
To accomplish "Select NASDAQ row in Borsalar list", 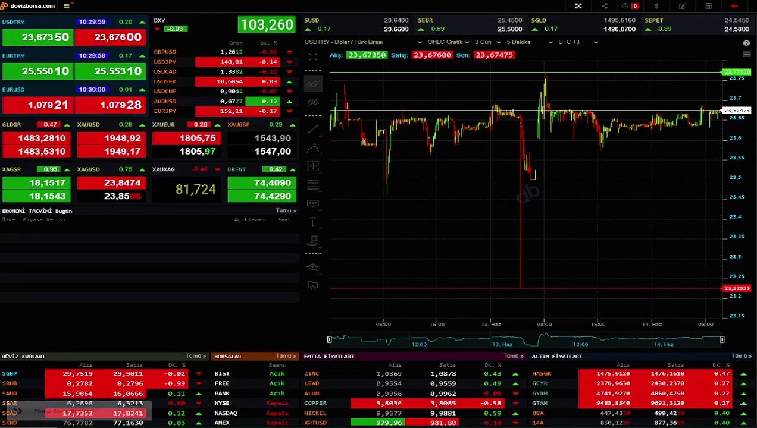I will coord(255,413).
